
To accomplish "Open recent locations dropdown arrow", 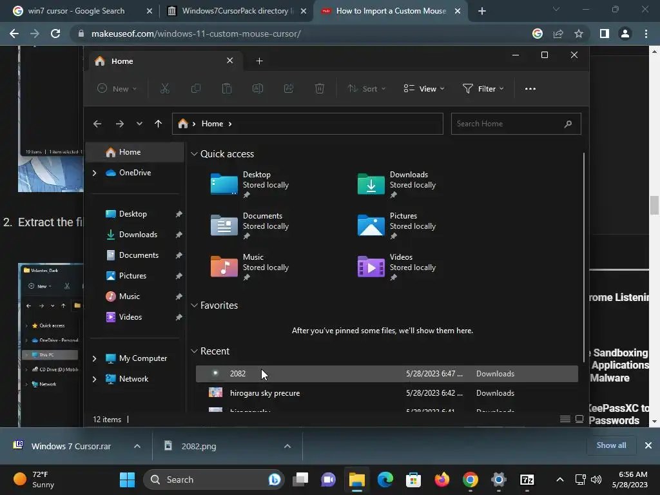I will click(139, 124).
